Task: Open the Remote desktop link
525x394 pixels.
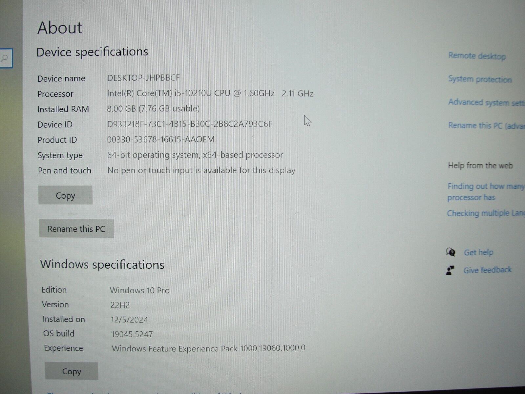Action: (477, 56)
